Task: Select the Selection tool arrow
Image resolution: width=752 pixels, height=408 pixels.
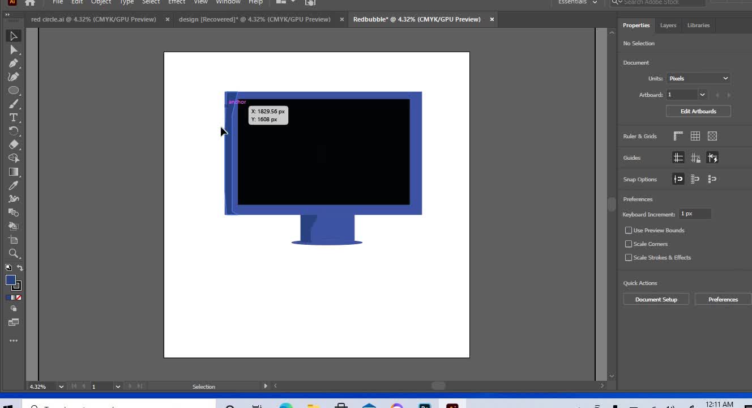Action: coord(14,36)
